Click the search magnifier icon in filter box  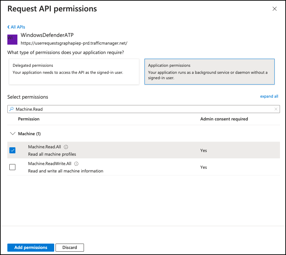click(11, 109)
